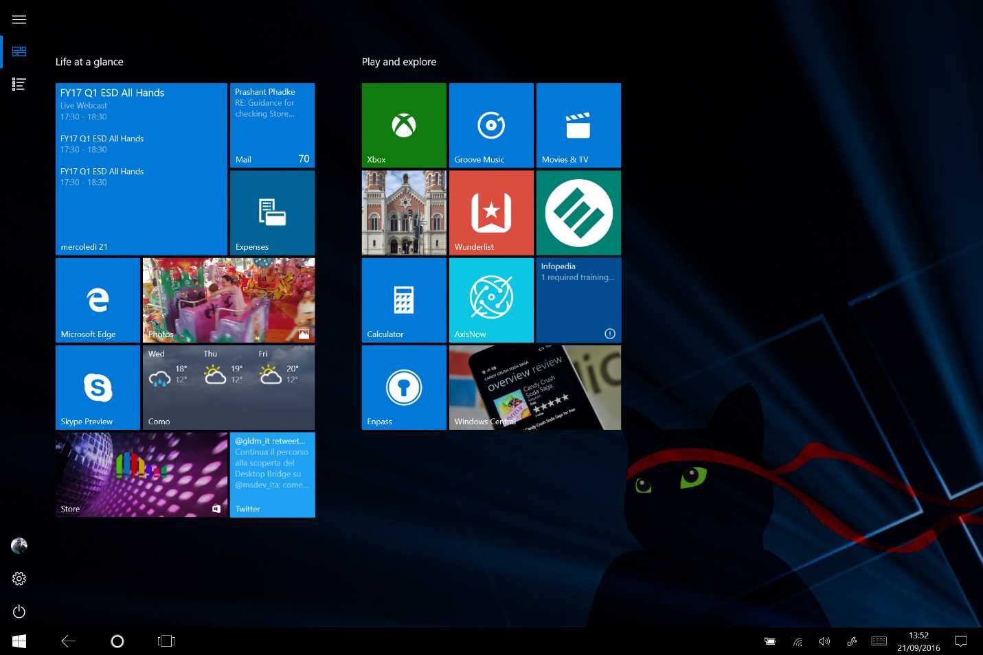
Task: Expand the network connections flyout
Action: (798, 641)
